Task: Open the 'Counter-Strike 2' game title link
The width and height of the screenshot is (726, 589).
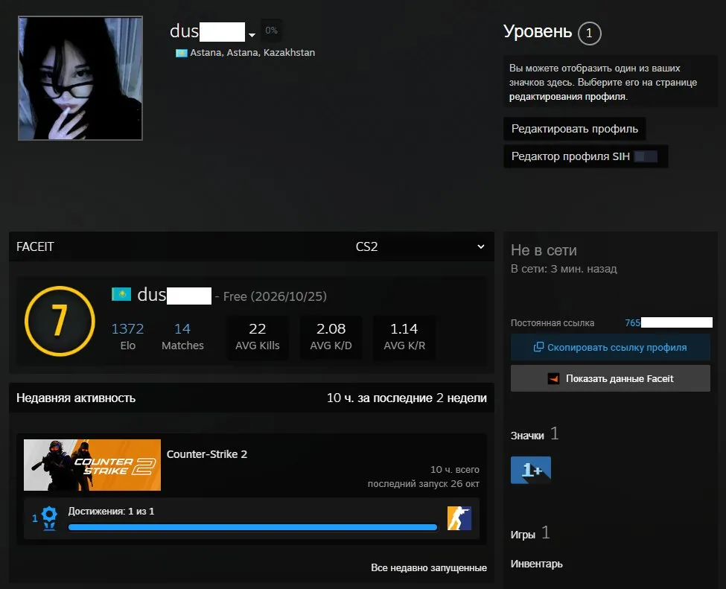Action: (x=207, y=454)
